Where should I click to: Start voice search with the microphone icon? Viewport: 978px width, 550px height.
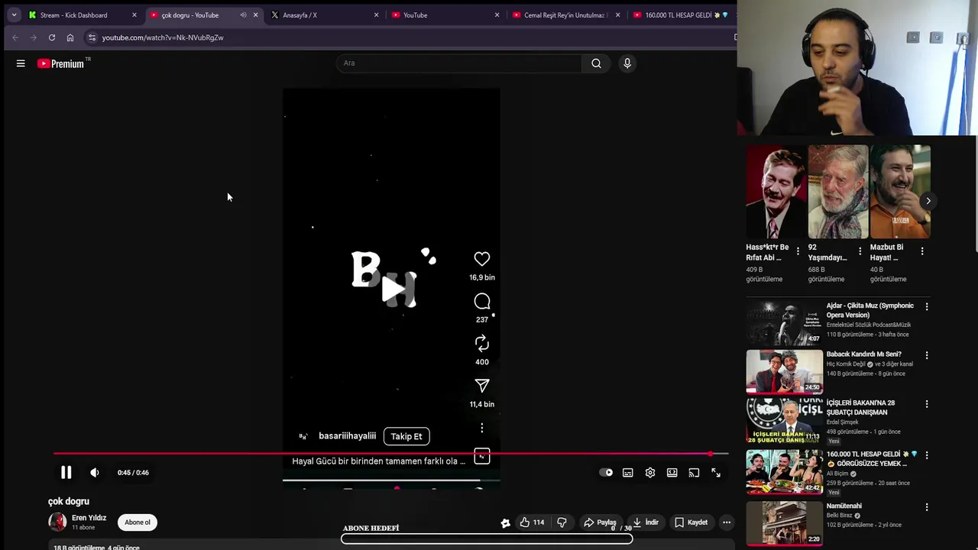click(x=627, y=63)
